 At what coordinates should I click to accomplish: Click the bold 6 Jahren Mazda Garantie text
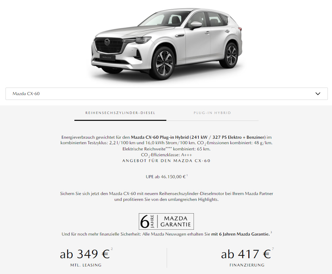pyautogui.click(x=240, y=234)
